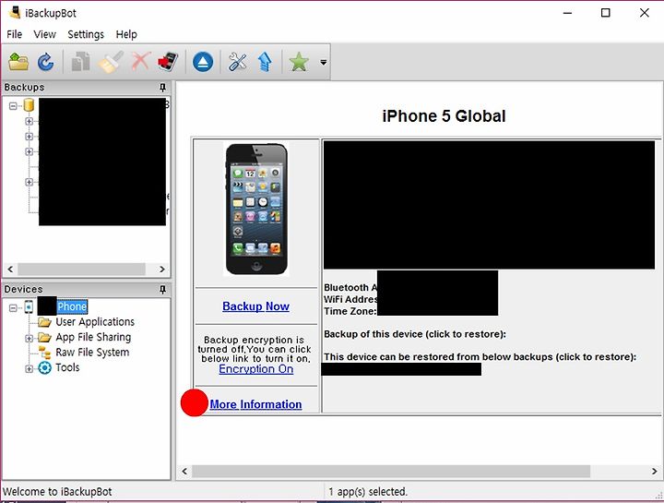
Task: Select App File Sharing tree item
Action: [x=93, y=337]
